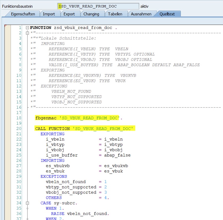Go to the Ausnahmen tab

(141, 14)
